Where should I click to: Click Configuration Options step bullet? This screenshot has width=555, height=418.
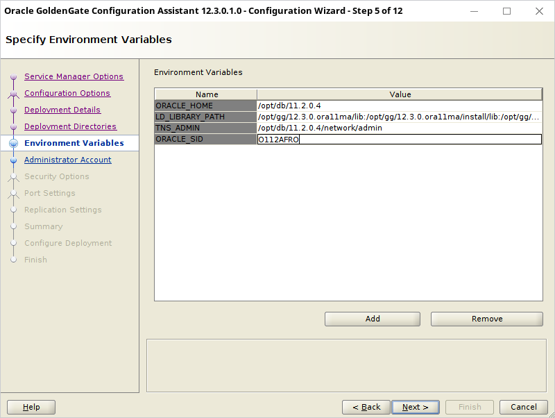coord(13,94)
